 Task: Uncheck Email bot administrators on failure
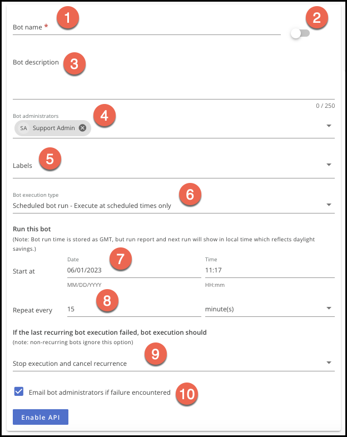[x=19, y=392]
